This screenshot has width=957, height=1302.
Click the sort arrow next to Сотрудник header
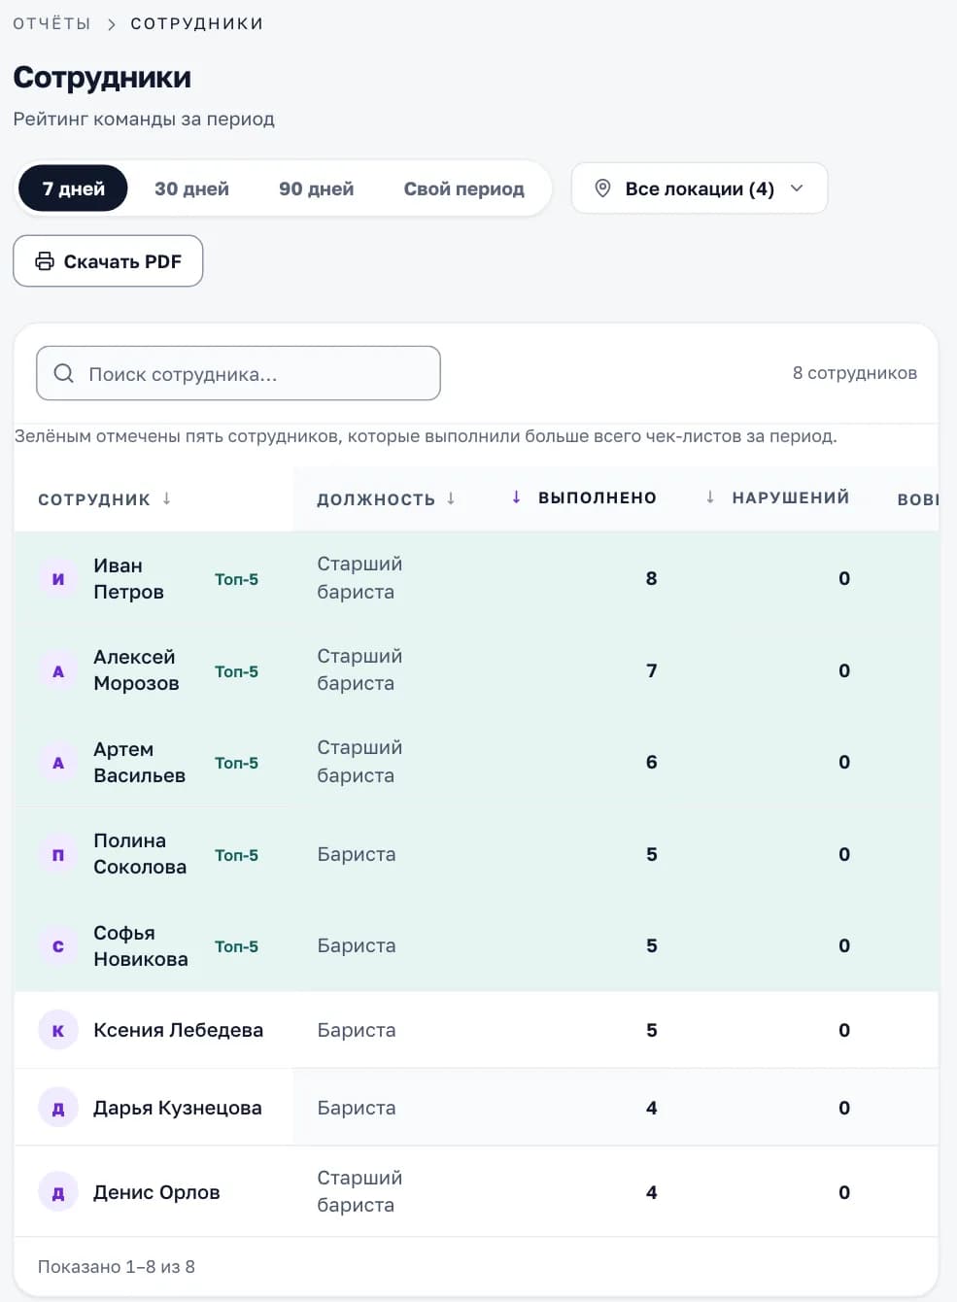[x=167, y=498]
